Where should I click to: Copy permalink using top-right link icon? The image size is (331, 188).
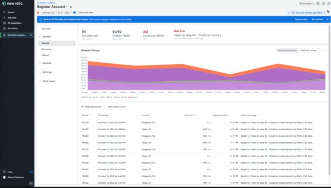pos(328,3)
